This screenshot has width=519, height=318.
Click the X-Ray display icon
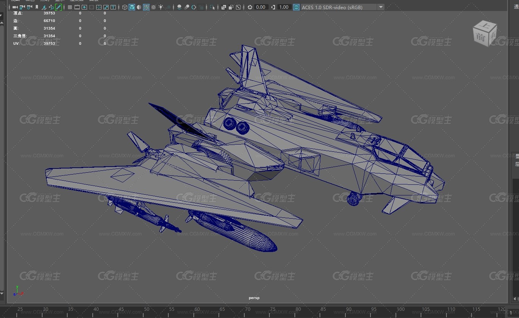(224, 7)
